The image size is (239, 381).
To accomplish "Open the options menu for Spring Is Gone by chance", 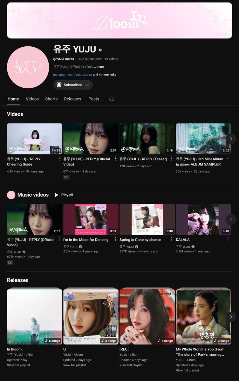I will pos(172,239).
